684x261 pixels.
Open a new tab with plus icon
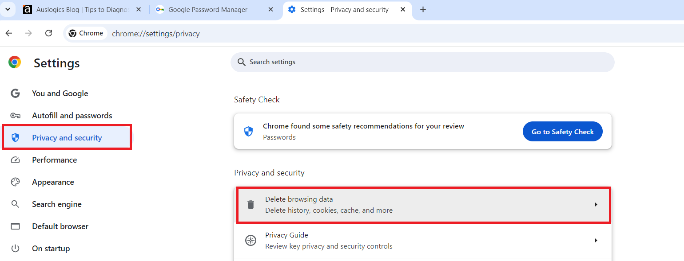point(423,9)
